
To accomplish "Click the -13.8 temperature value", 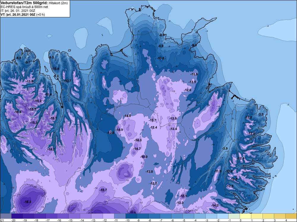I will click(29, 81).
